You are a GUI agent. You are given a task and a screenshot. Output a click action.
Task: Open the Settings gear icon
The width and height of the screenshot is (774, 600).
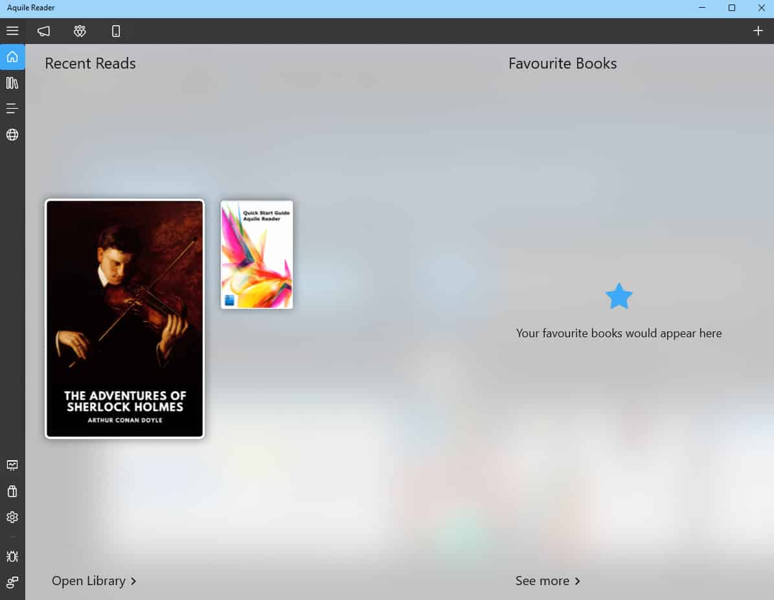(x=12, y=517)
